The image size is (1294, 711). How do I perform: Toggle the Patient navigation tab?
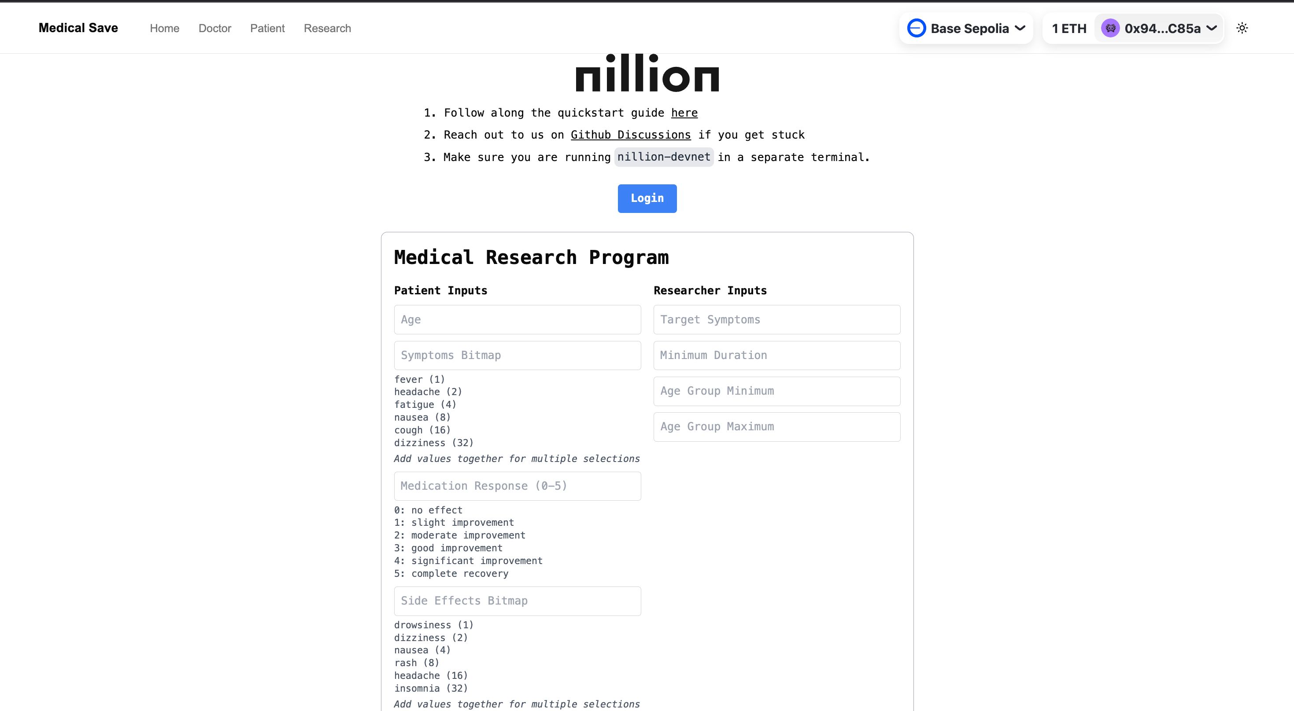[x=267, y=28]
